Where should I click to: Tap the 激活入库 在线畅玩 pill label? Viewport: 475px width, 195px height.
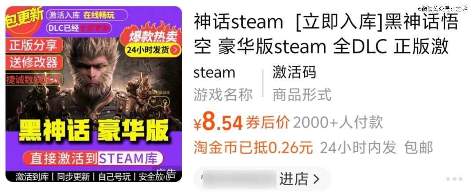click(82, 15)
